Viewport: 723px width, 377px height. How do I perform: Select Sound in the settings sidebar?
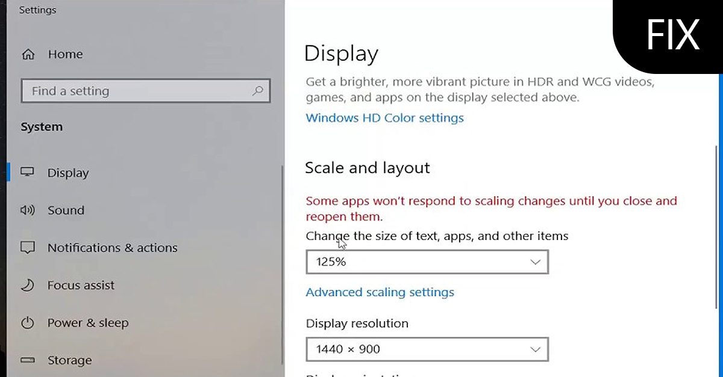[66, 210]
